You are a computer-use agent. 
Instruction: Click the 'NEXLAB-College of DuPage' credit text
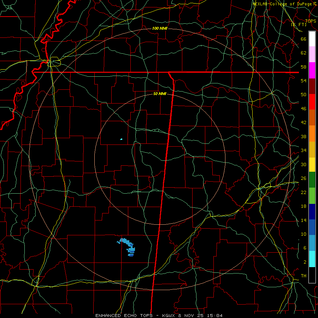[x=282, y=4]
